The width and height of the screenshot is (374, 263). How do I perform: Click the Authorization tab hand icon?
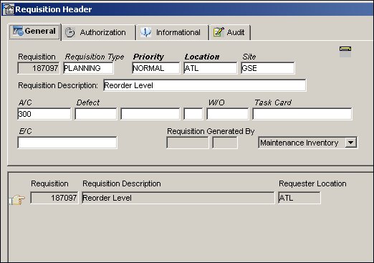[69, 32]
